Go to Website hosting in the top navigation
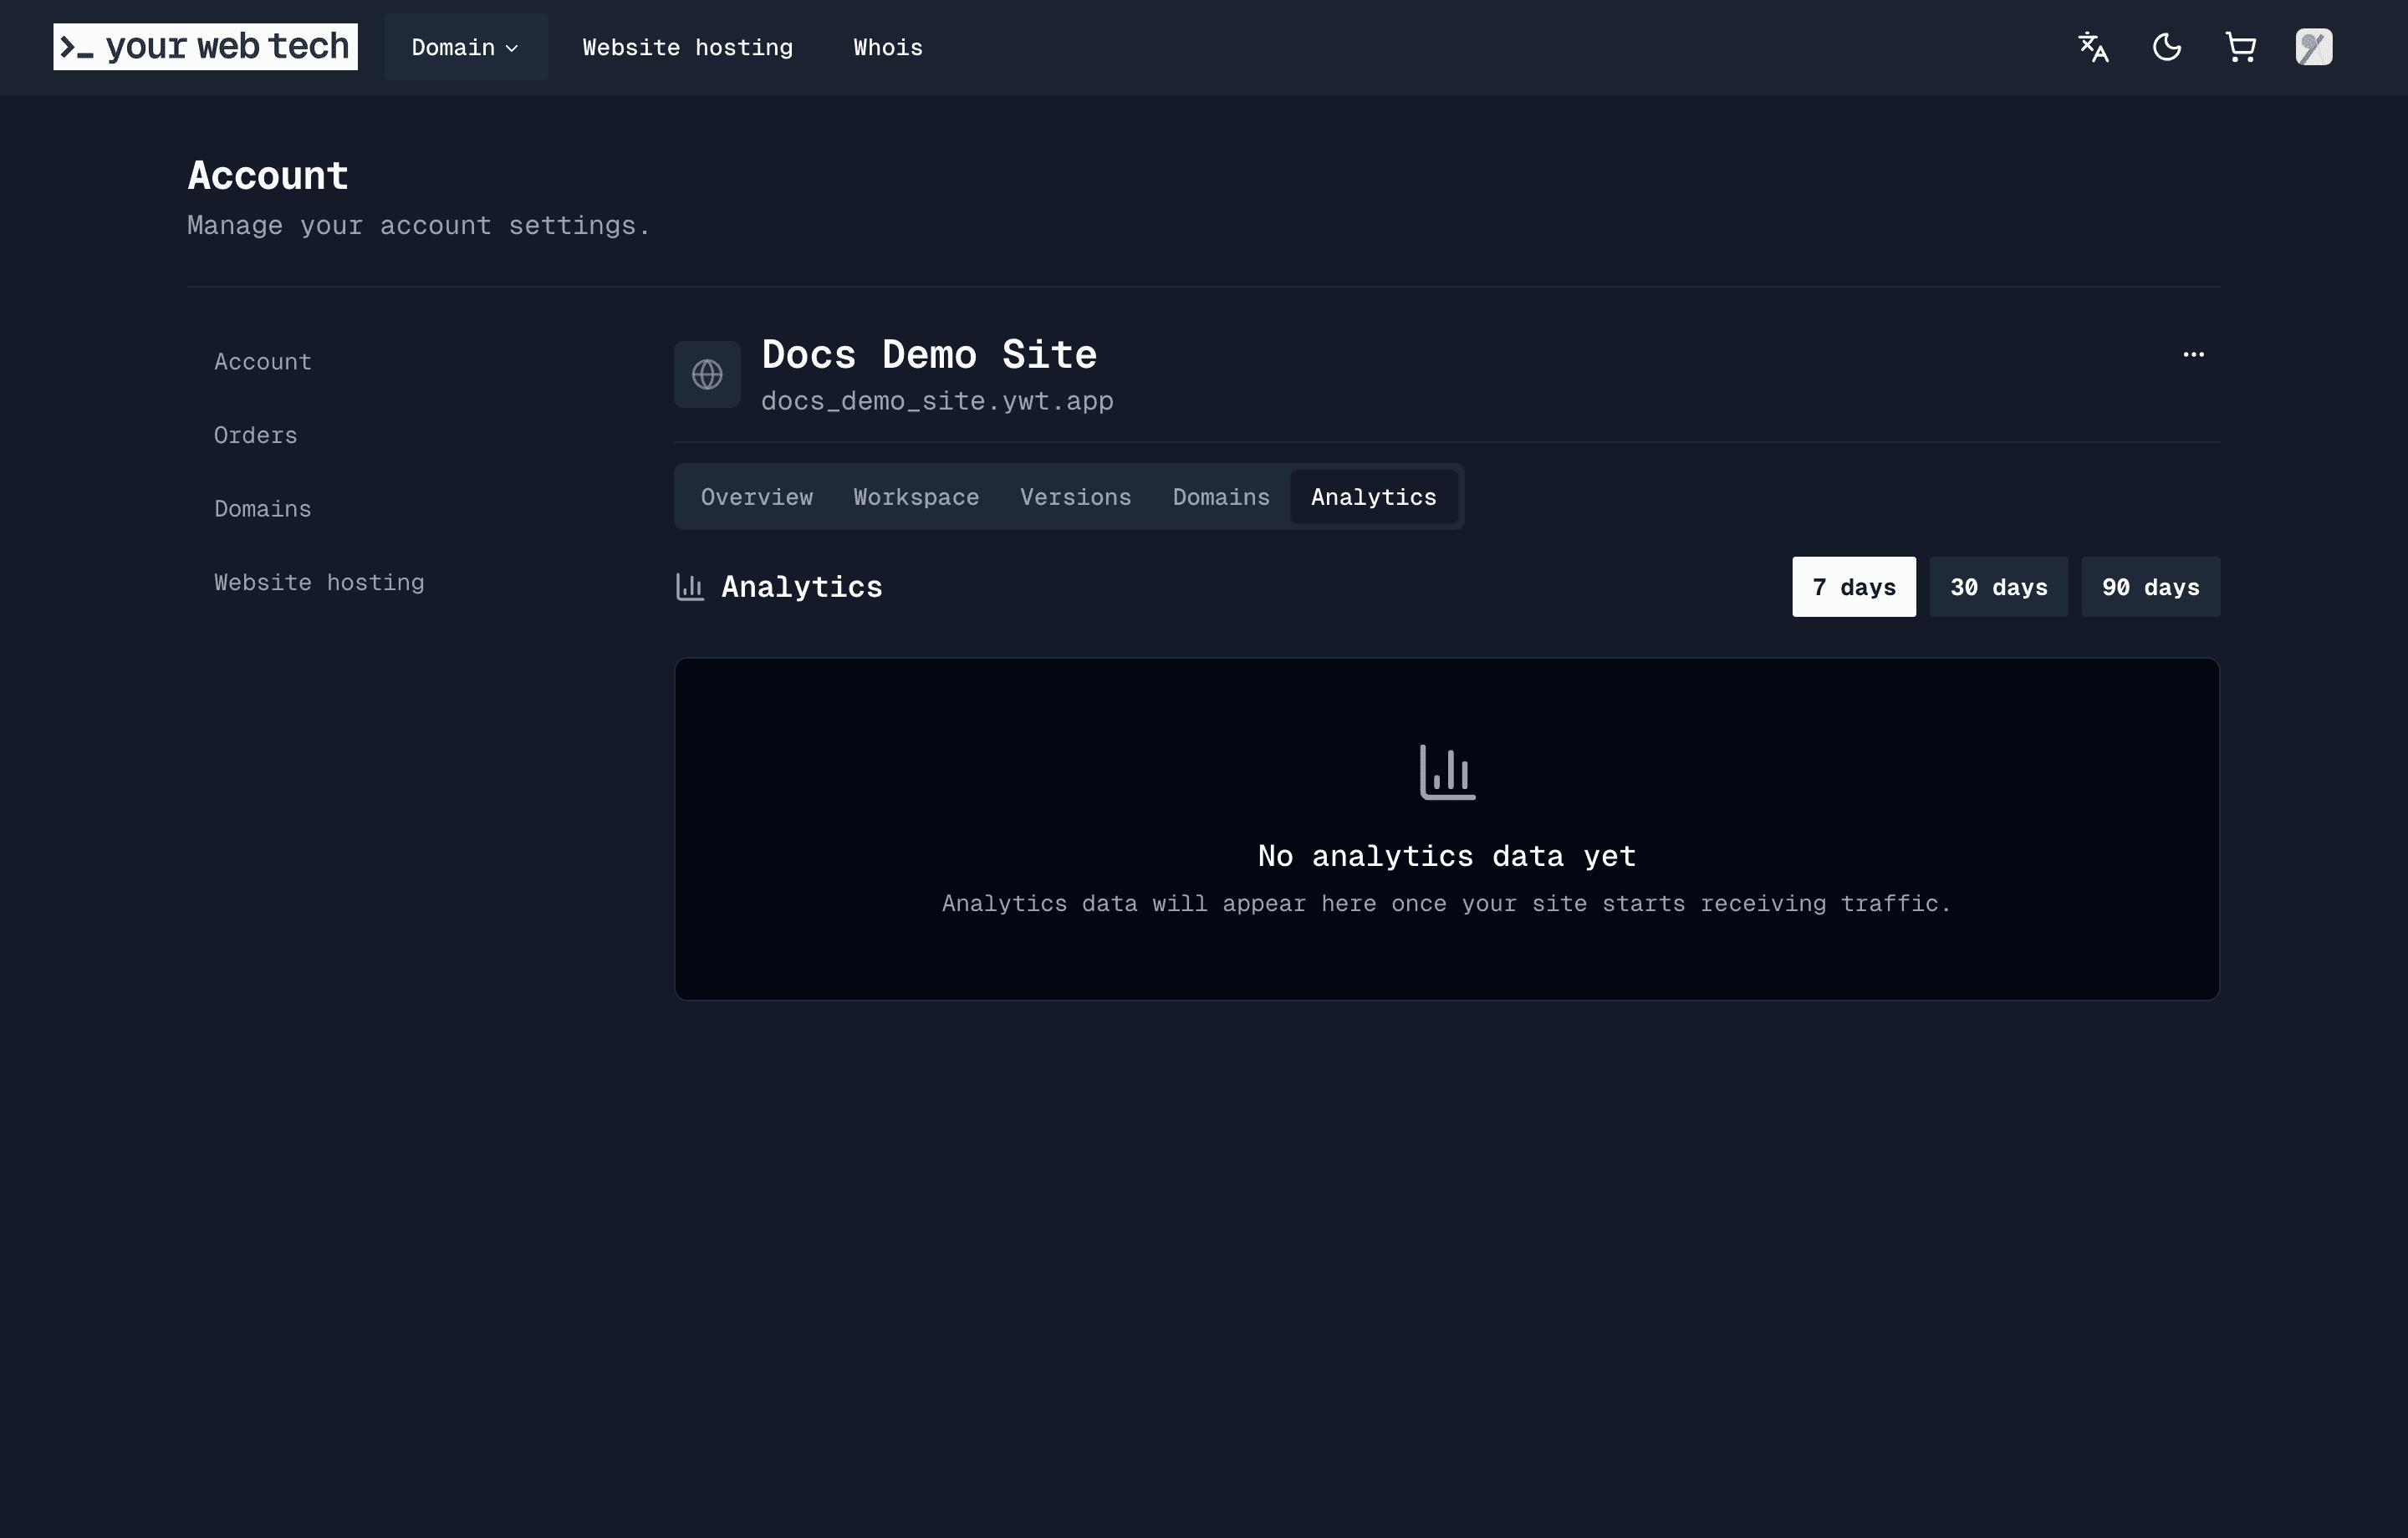The height and width of the screenshot is (1538, 2408). 688,47
